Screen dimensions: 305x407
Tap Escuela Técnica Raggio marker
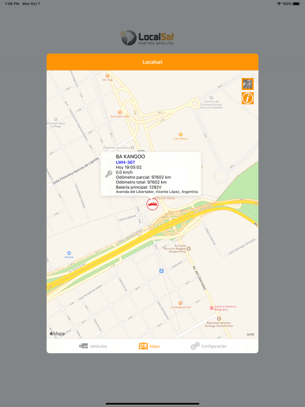click(189, 249)
